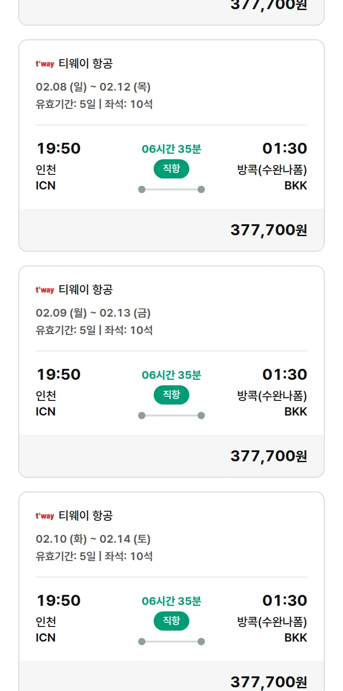The image size is (343, 691).
Task: Click partial 377,700원 price at top
Action: [x=268, y=5]
